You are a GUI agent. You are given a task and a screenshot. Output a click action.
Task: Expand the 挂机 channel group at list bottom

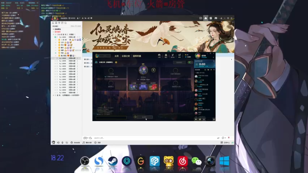pyautogui.click(x=54, y=95)
